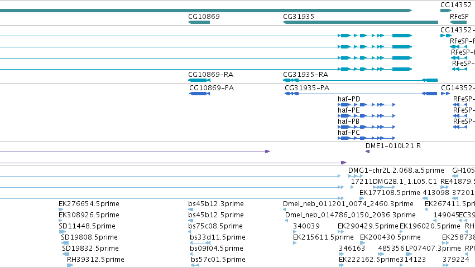Open the LP07407.3prime EST entry
Image resolution: width=475 pixels, height=268 pixels.
433,248
